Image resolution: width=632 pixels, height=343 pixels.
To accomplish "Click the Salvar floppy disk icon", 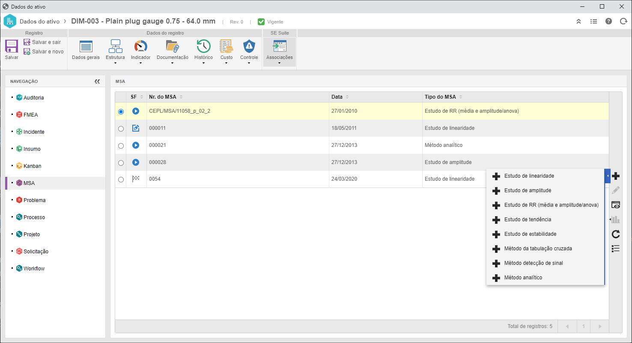I will [x=12, y=46].
